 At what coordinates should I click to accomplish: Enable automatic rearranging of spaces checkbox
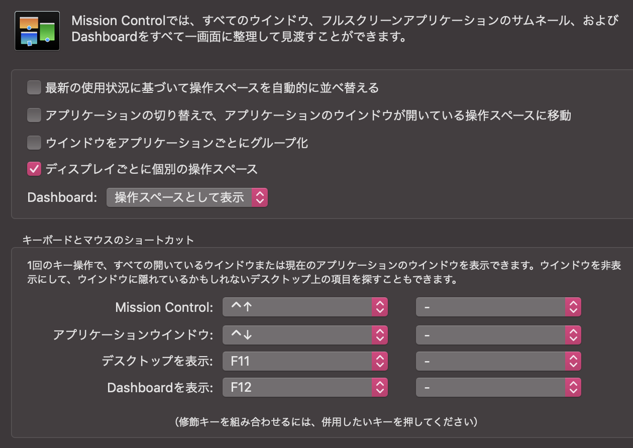pos(34,88)
